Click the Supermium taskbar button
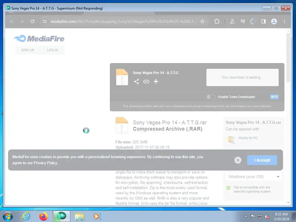This screenshot has width=296, height=222. pos(61,216)
